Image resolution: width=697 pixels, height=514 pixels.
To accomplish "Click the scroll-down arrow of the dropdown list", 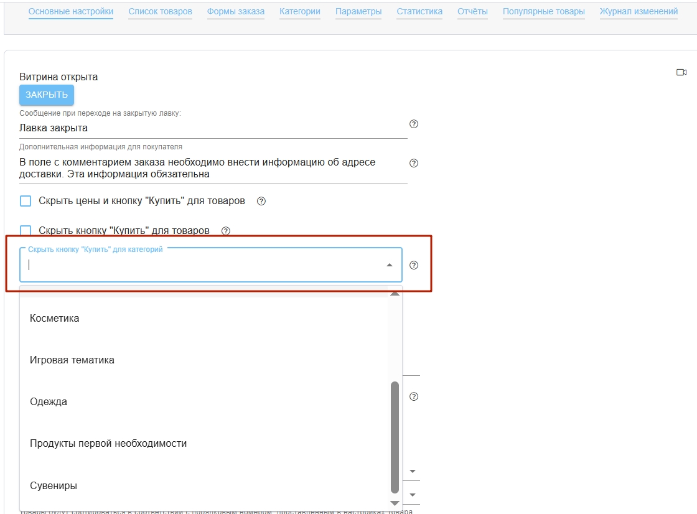I will coord(395,503).
